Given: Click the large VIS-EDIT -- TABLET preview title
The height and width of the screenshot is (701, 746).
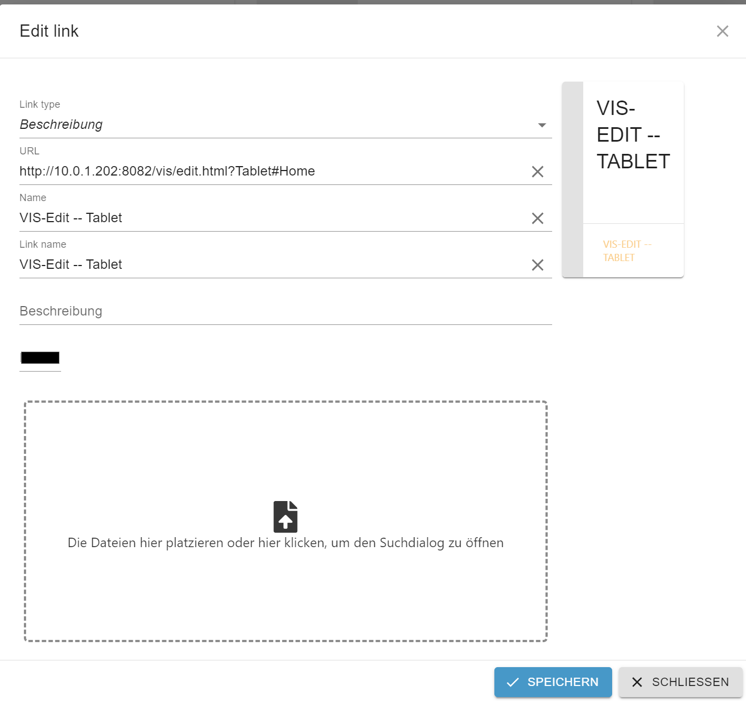Looking at the screenshot, I should click(633, 135).
